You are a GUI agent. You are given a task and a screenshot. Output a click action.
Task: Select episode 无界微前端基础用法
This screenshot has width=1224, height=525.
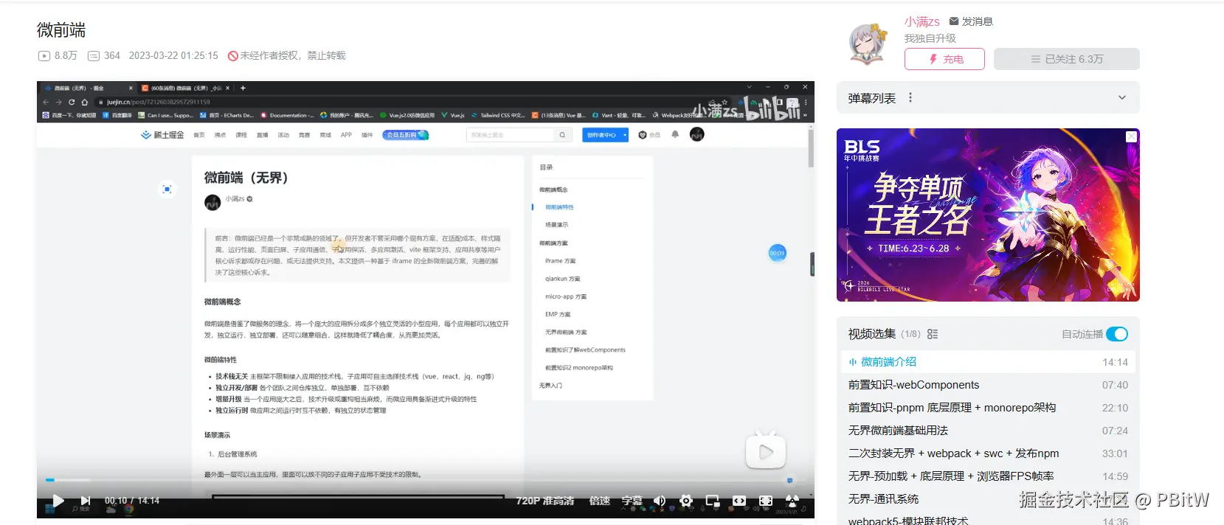pos(988,431)
